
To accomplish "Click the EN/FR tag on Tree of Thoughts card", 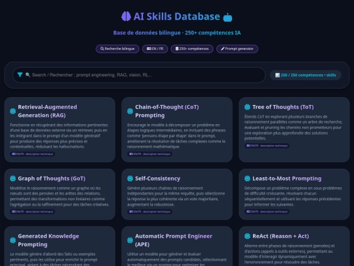I will tap(267, 146).
